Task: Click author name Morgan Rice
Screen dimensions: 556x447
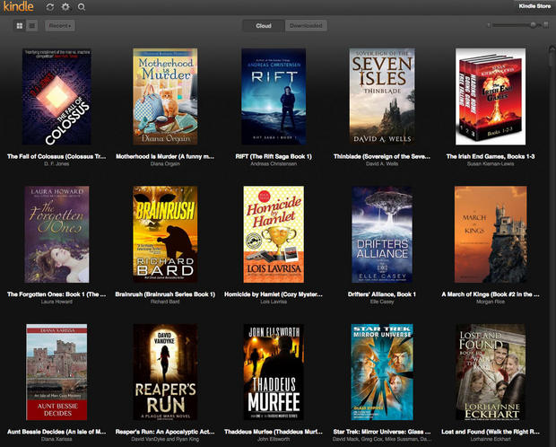Action: 491,302
